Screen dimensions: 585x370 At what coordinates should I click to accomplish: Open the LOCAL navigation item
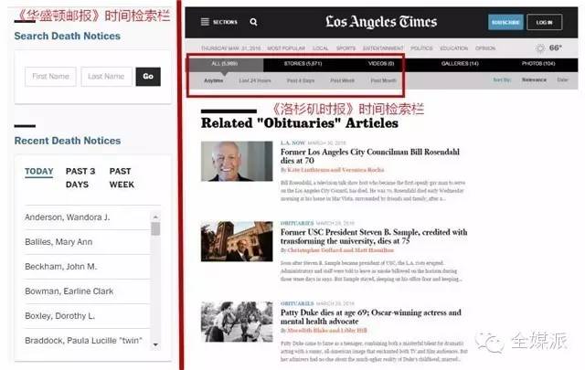tap(321, 48)
